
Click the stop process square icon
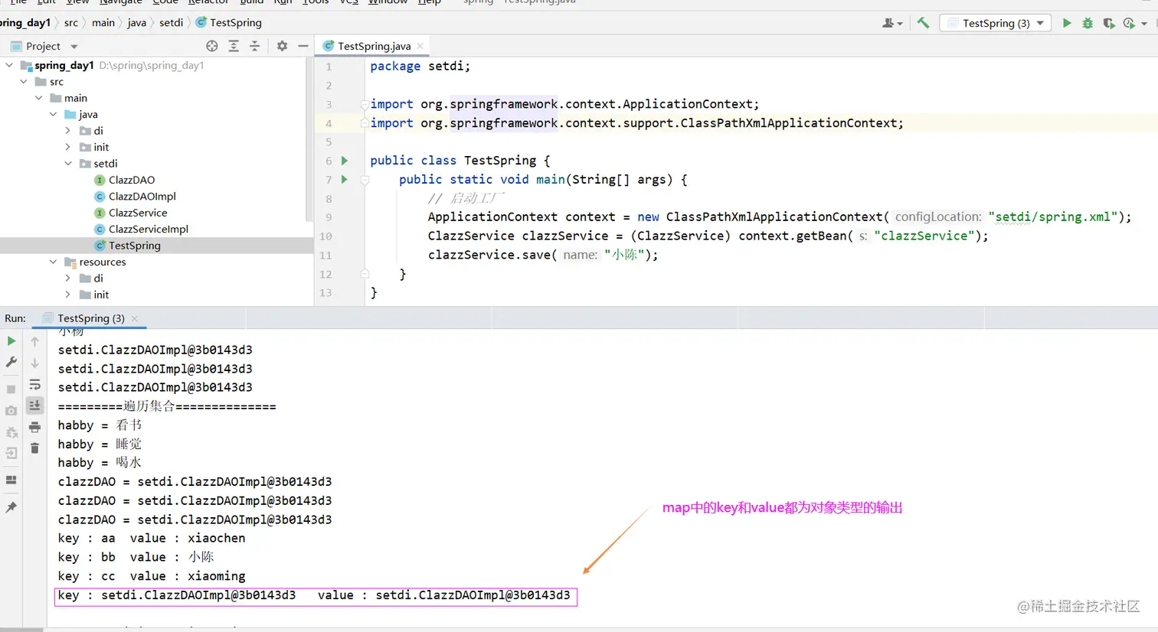(x=11, y=389)
